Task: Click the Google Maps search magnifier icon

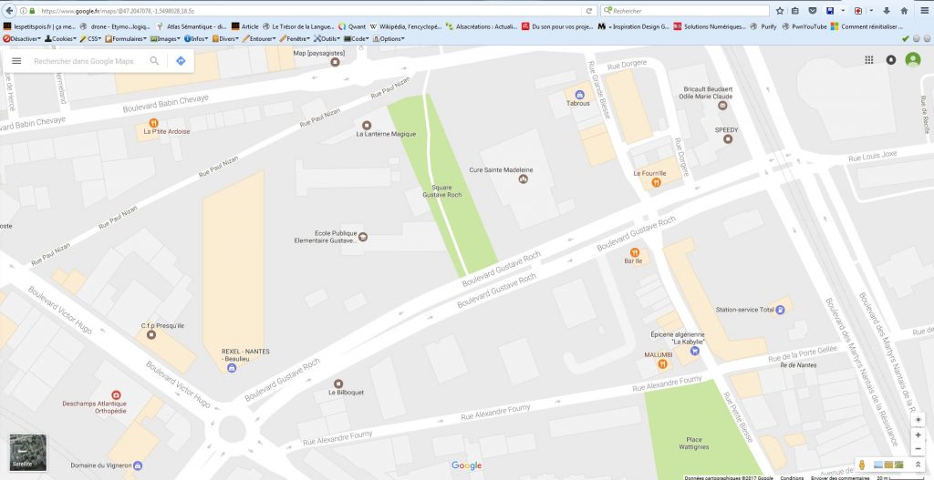Action: (154, 61)
